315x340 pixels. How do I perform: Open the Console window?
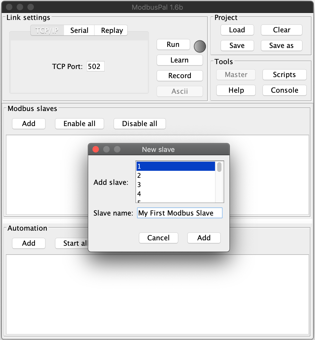[284, 90]
